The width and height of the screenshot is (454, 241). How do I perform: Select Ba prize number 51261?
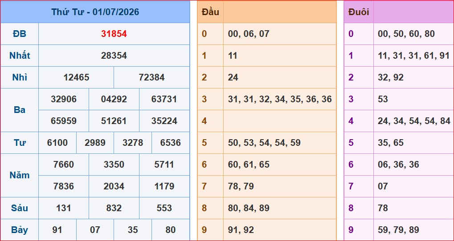114,121
